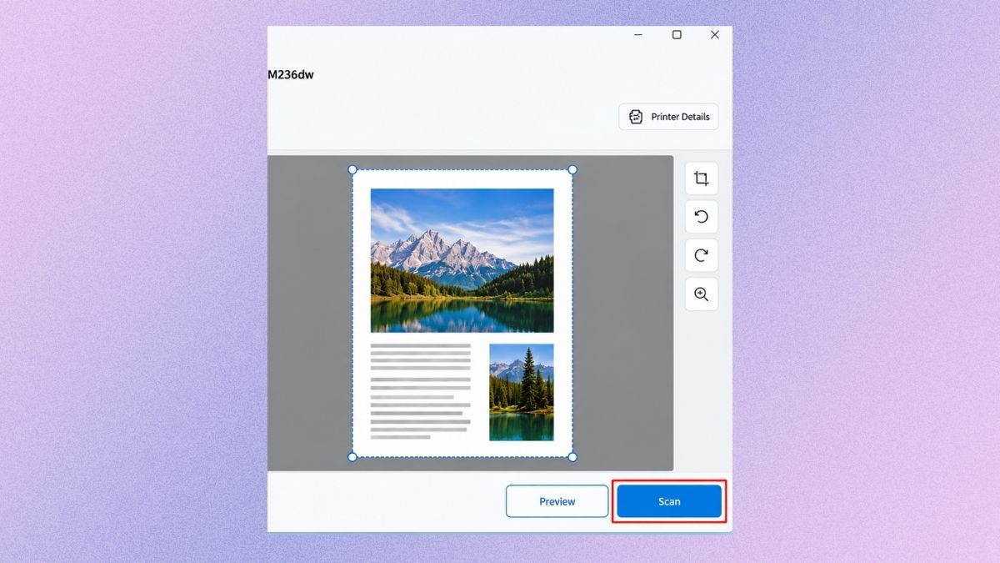
Task: Close the scan window
Action: point(715,35)
